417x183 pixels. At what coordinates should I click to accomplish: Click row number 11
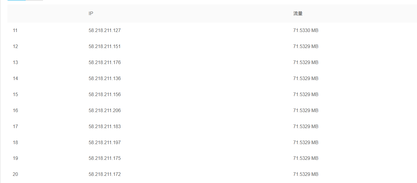[15, 30]
